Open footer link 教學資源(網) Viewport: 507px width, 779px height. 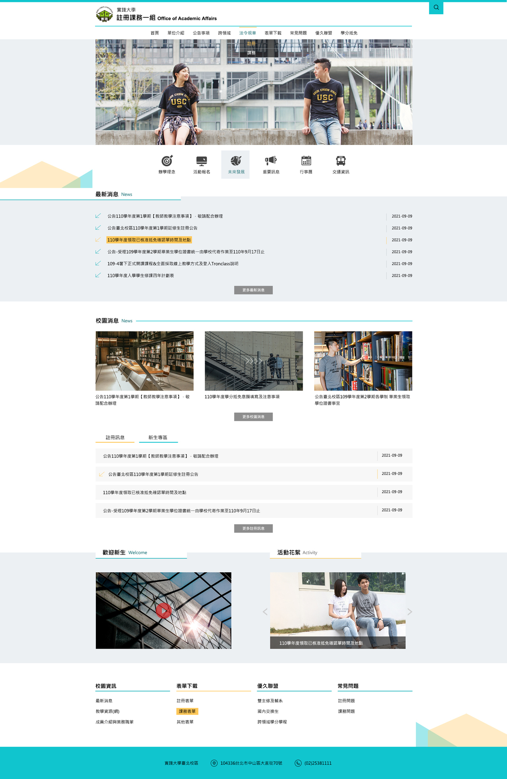click(107, 711)
